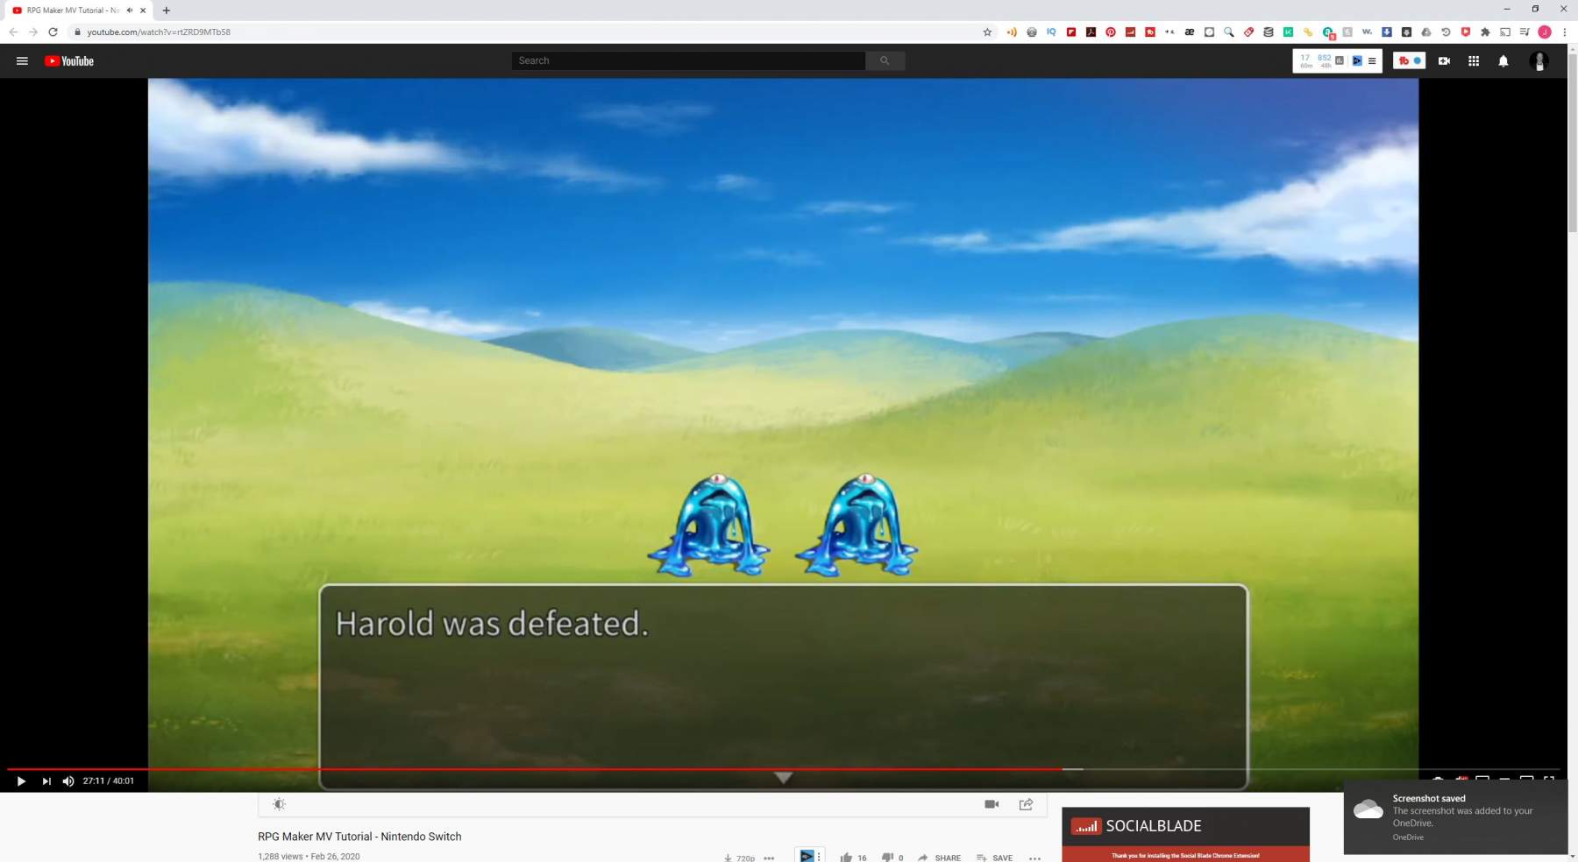Open the YouTube hamburger guide menu
This screenshot has width=1578, height=862.
coord(22,60)
